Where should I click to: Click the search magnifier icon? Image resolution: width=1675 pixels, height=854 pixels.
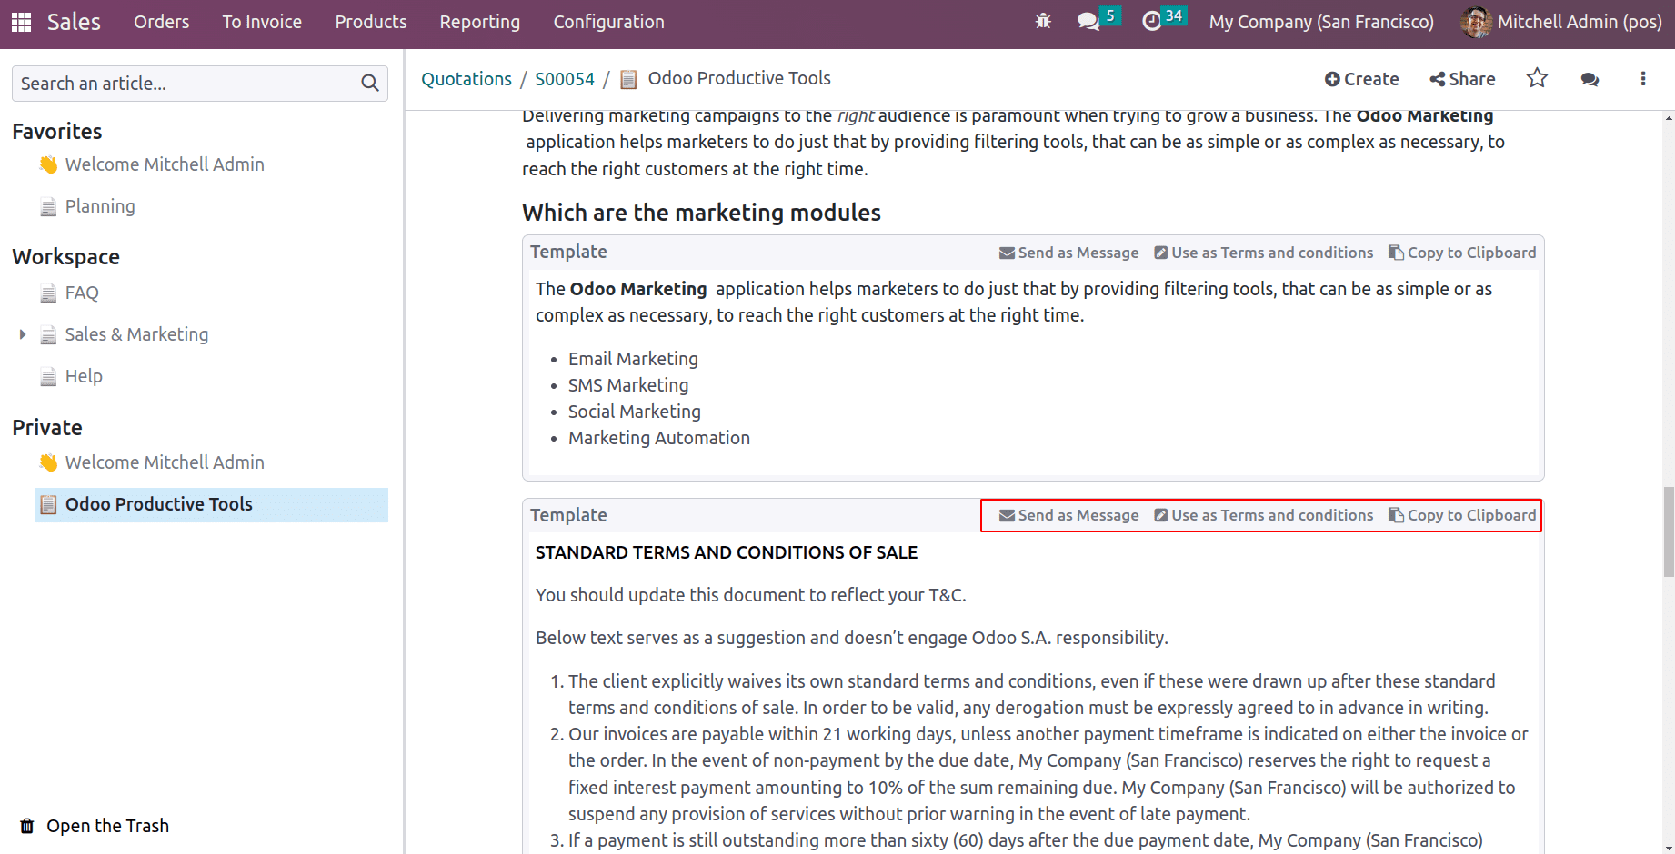click(369, 84)
